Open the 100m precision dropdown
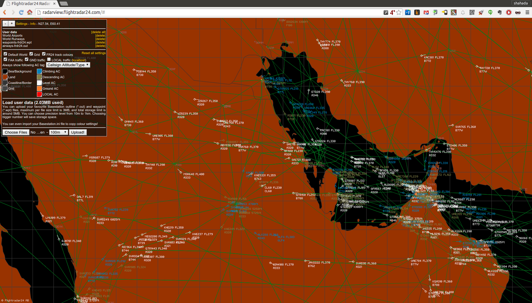Image resolution: width=532 pixels, height=303 pixels. coord(59,132)
